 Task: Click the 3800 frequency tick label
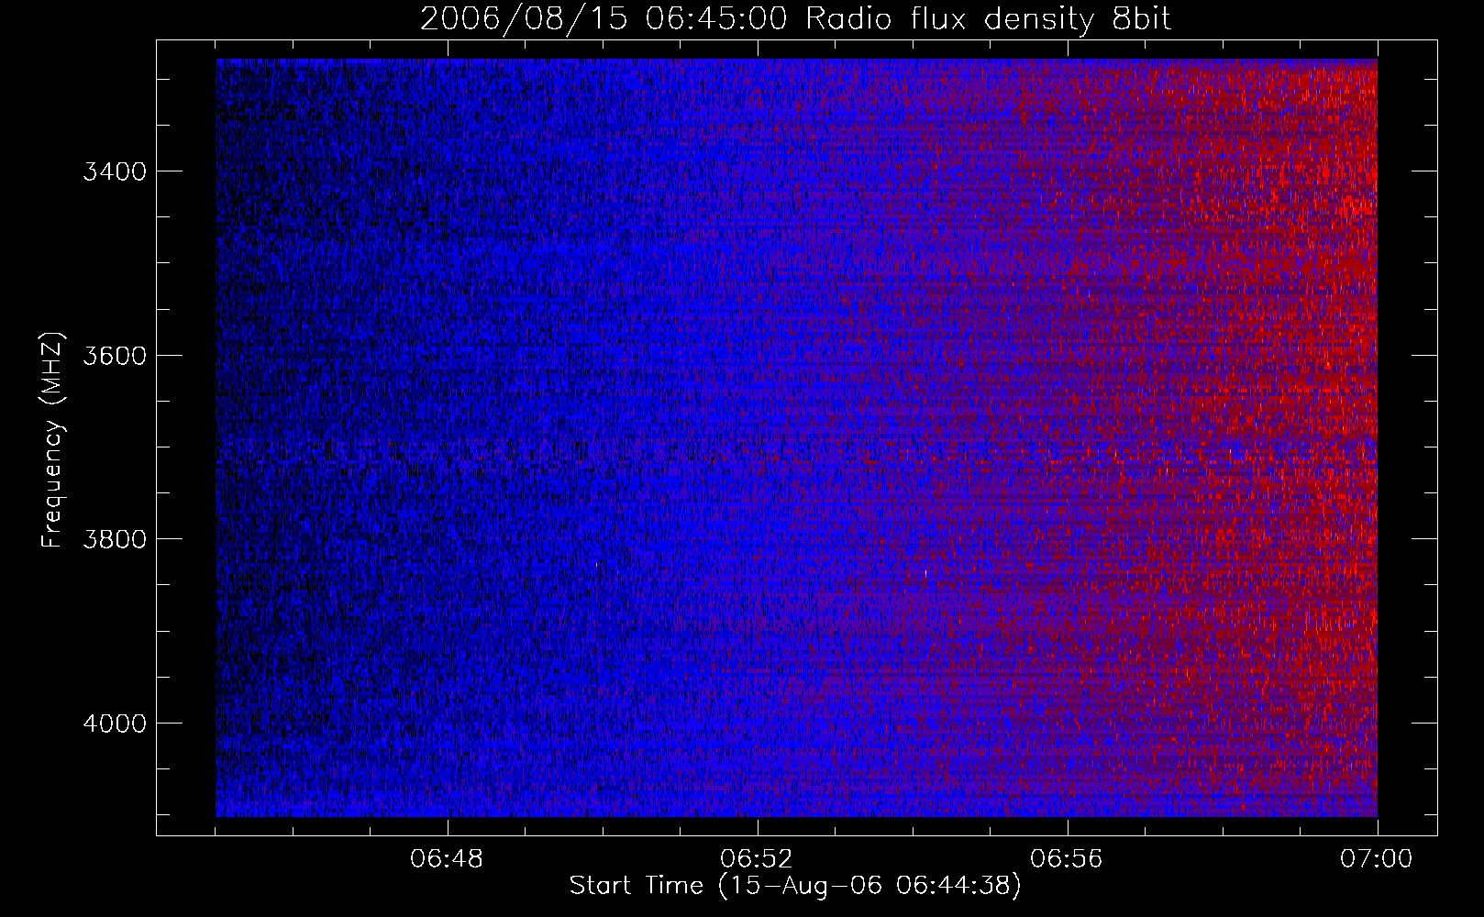[115, 539]
